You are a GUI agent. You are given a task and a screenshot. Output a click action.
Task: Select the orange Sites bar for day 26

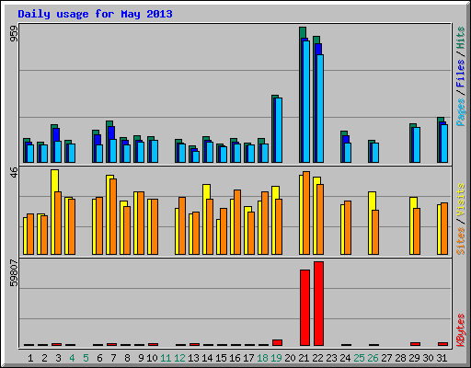(375, 232)
